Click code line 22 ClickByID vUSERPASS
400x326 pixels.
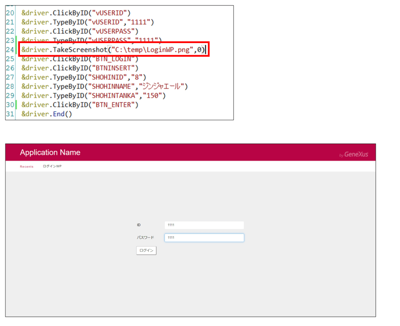click(x=80, y=31)
